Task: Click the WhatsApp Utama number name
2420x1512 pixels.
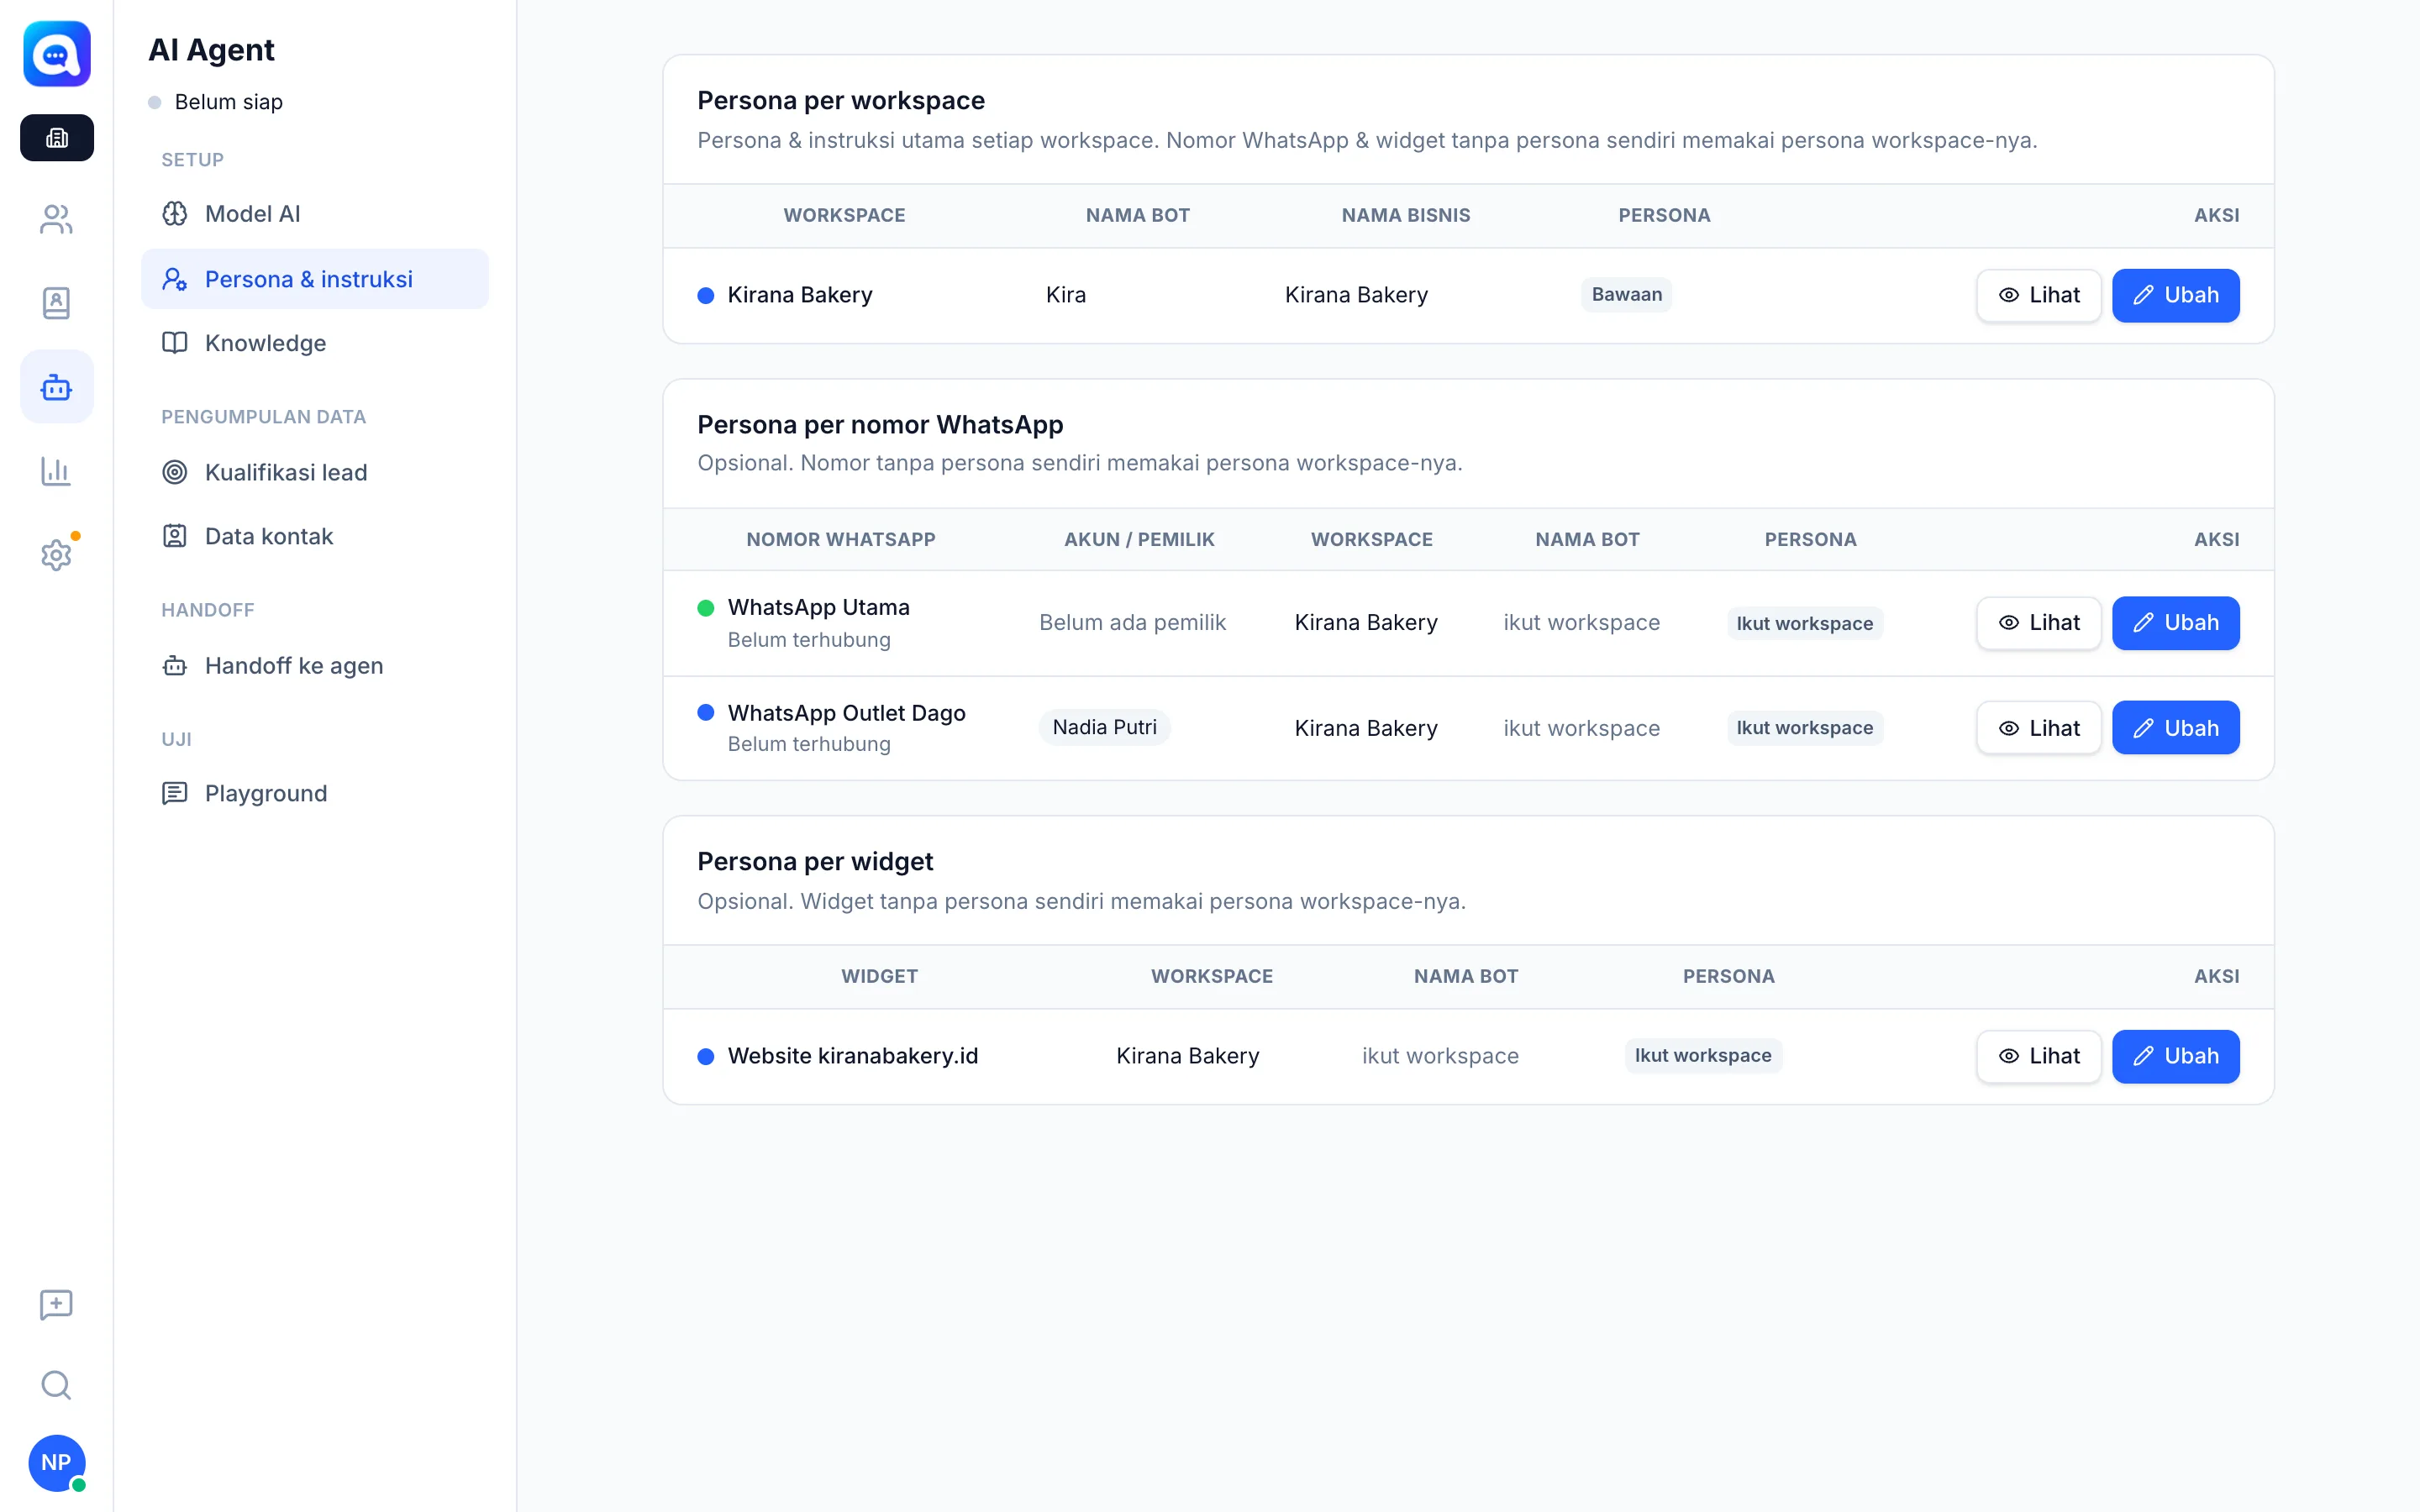Action: pos(818,607)
